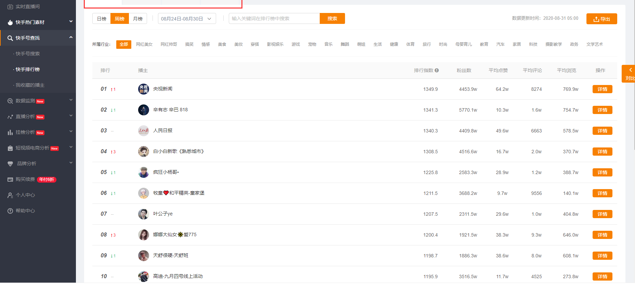Viewport: 635px width, 284px height.
Task: Click the 疯狂小杨哥 avatar
Action: [x=144, y=172]
